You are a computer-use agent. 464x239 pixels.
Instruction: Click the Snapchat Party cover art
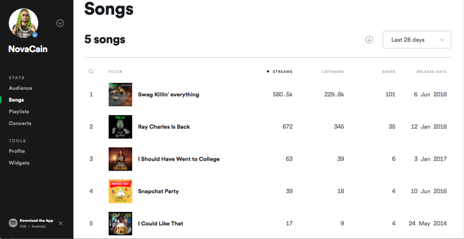coord(120,191)
